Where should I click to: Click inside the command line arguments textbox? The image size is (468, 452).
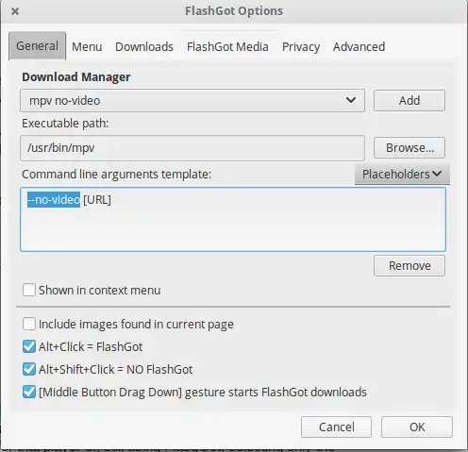coord(233,219)
